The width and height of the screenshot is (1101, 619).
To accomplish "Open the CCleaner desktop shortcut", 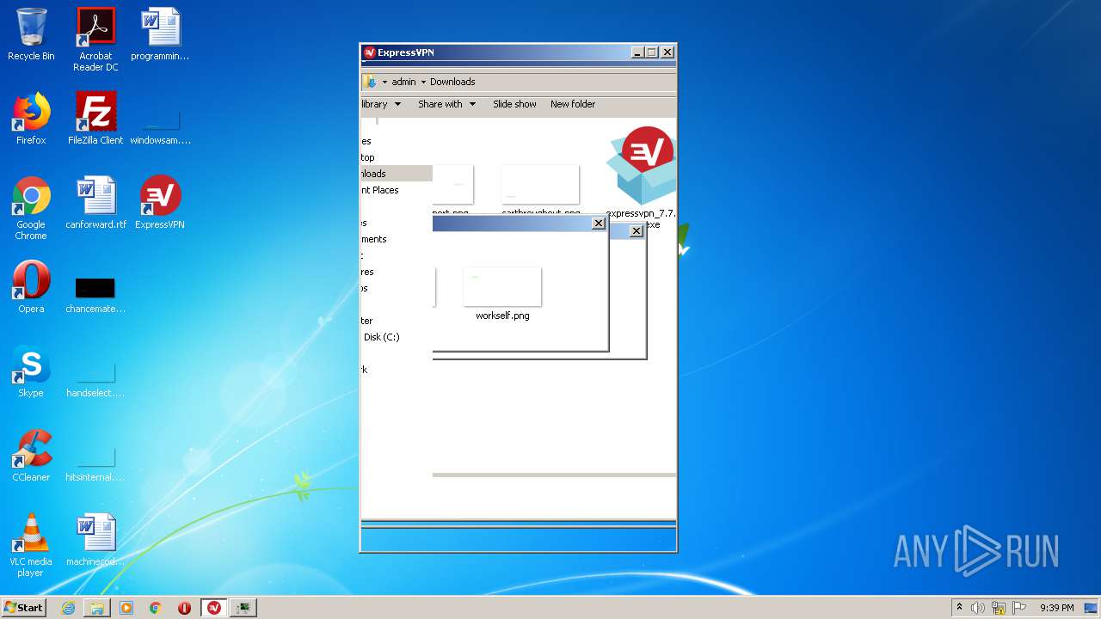I will coord(31,456).
